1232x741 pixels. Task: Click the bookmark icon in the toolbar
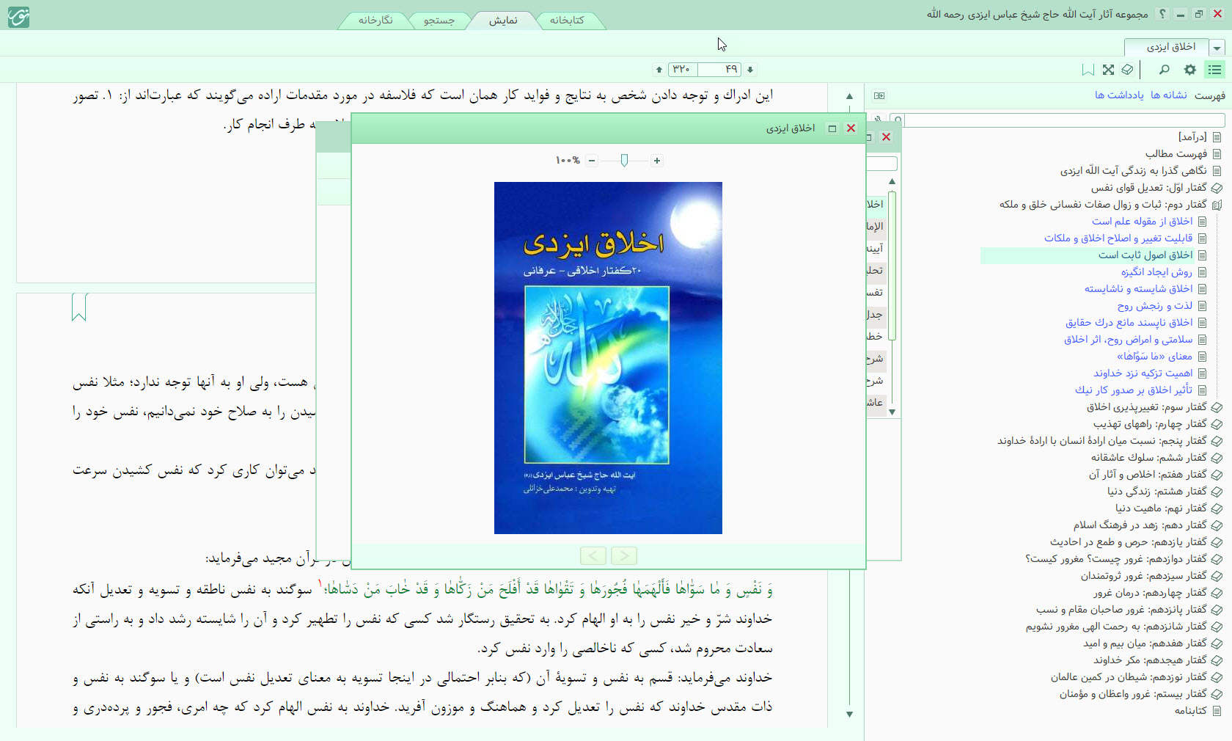1088,70
